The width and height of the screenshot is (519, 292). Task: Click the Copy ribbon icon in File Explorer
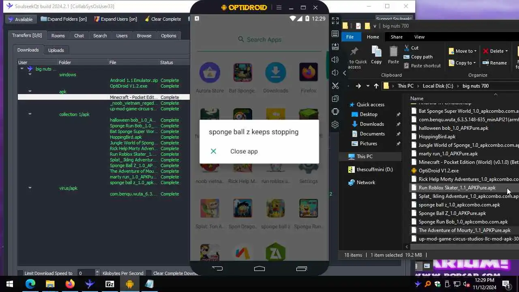tap(376, 55)
